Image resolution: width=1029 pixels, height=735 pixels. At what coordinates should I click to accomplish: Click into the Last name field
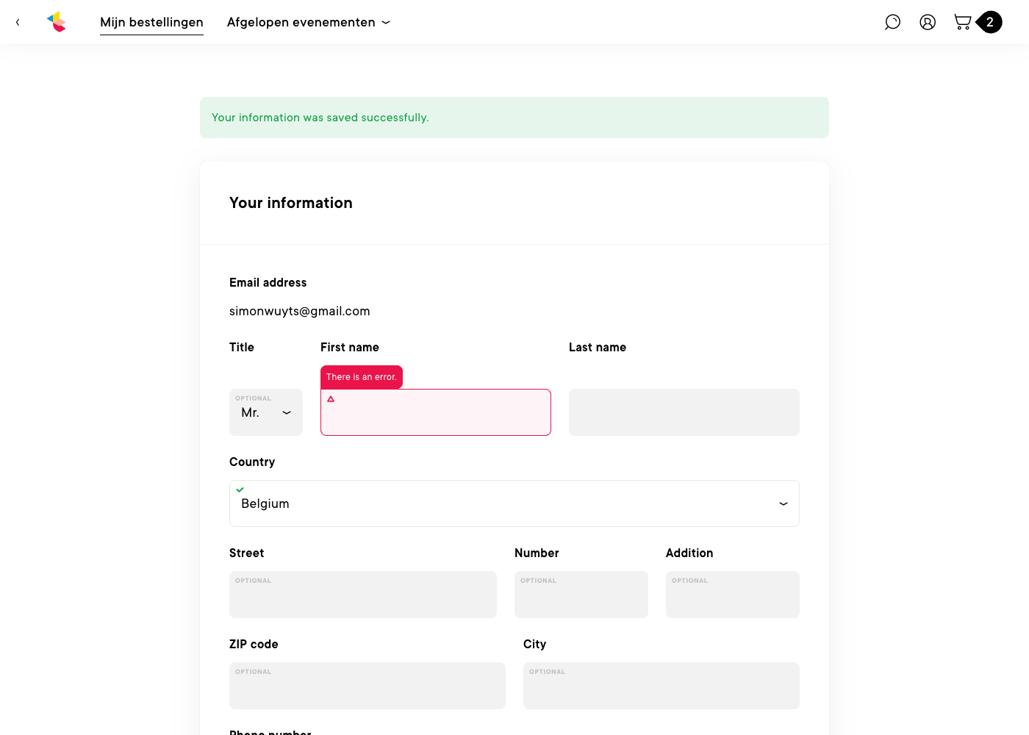point(684,412)
